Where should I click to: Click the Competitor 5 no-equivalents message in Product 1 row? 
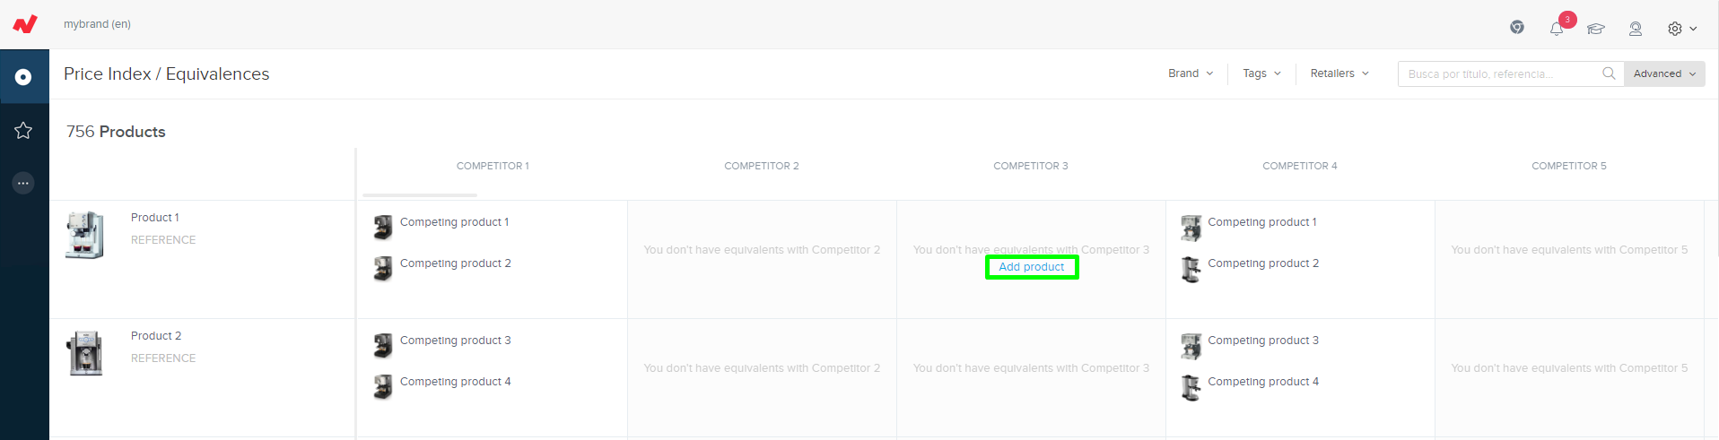coord(1569,250)
